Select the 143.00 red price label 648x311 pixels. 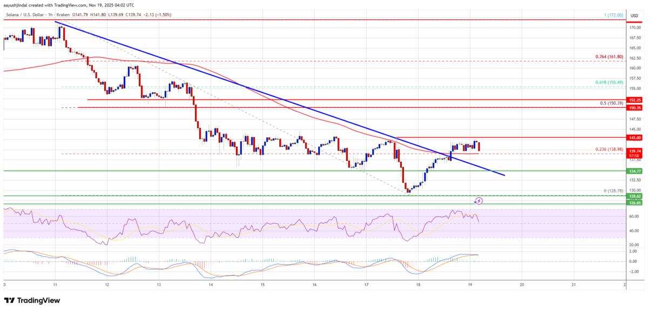633,137
